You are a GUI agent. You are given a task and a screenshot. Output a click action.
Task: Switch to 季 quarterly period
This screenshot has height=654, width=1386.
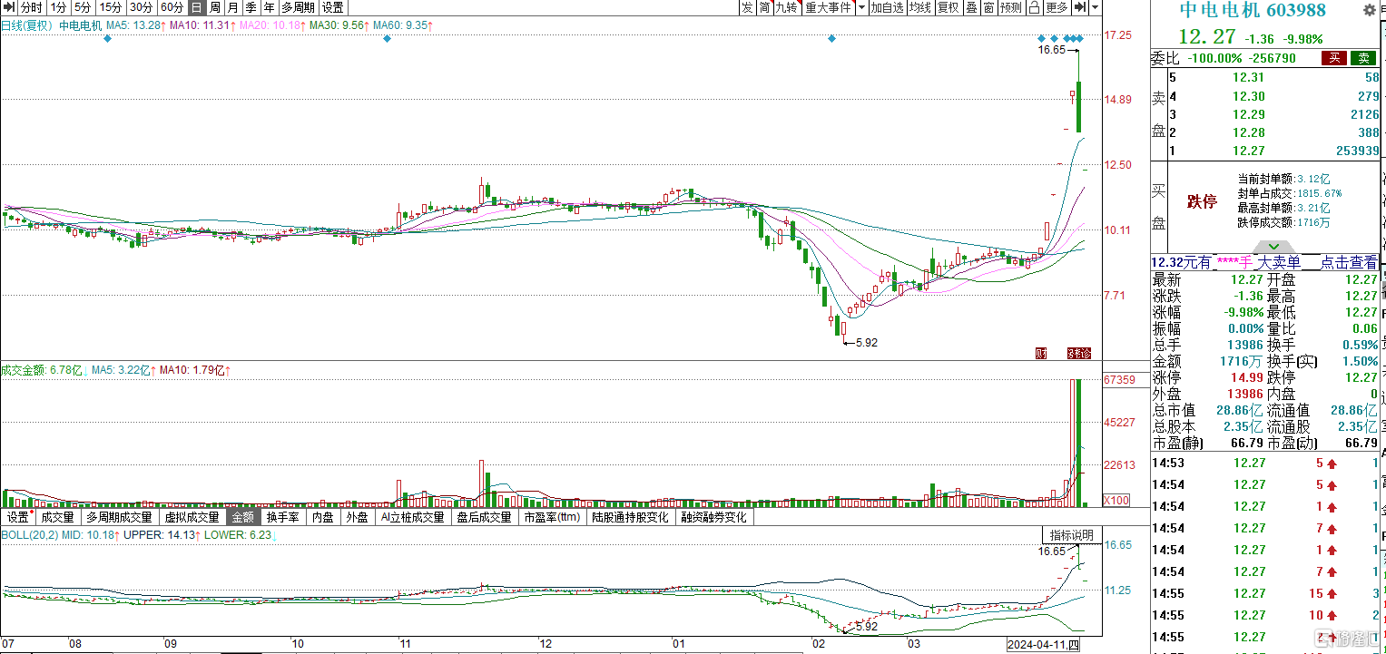click(x=250, y=7)
